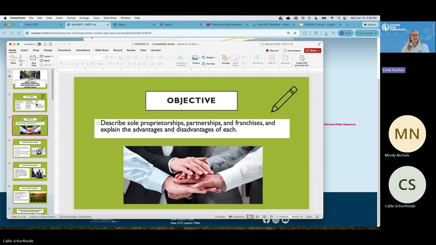This screenshot has height=245, width=436.
Task: Click Finish update in Chrome
Action: [366, 33]
